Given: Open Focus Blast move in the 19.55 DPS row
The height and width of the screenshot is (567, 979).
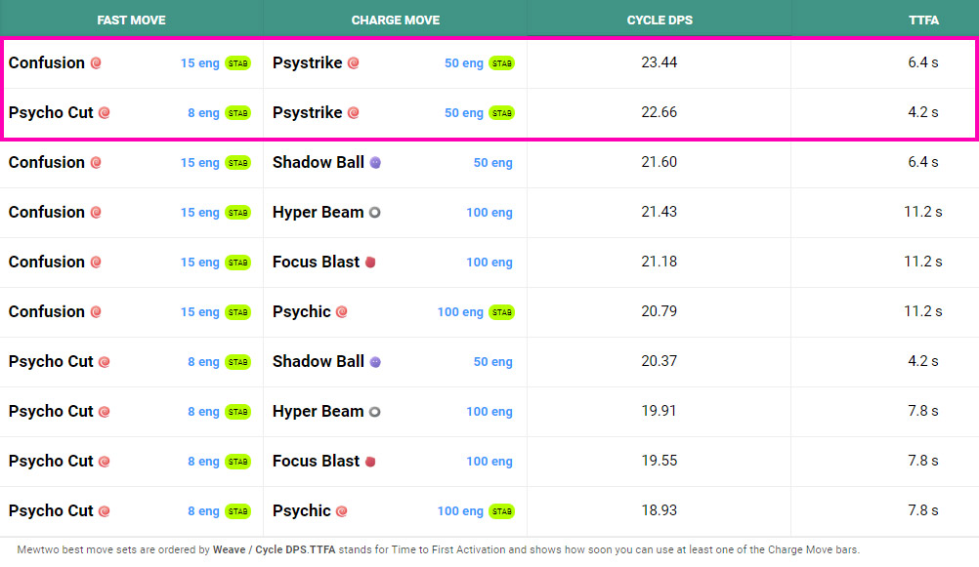Looking at the screenshot, I should pos(316,461).
